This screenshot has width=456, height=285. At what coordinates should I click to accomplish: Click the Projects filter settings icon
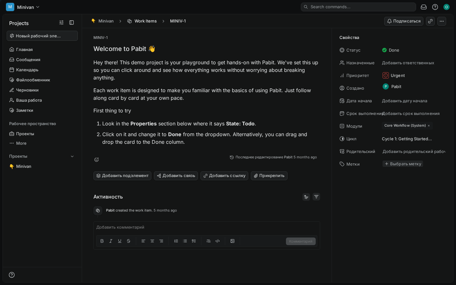click(61, 22)
